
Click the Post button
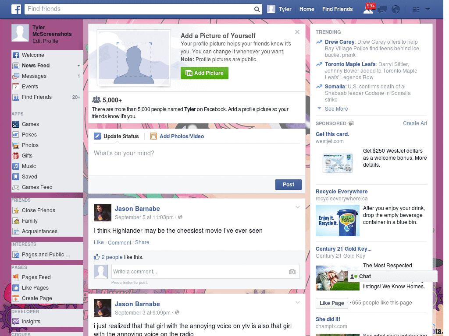click(289, 185)
